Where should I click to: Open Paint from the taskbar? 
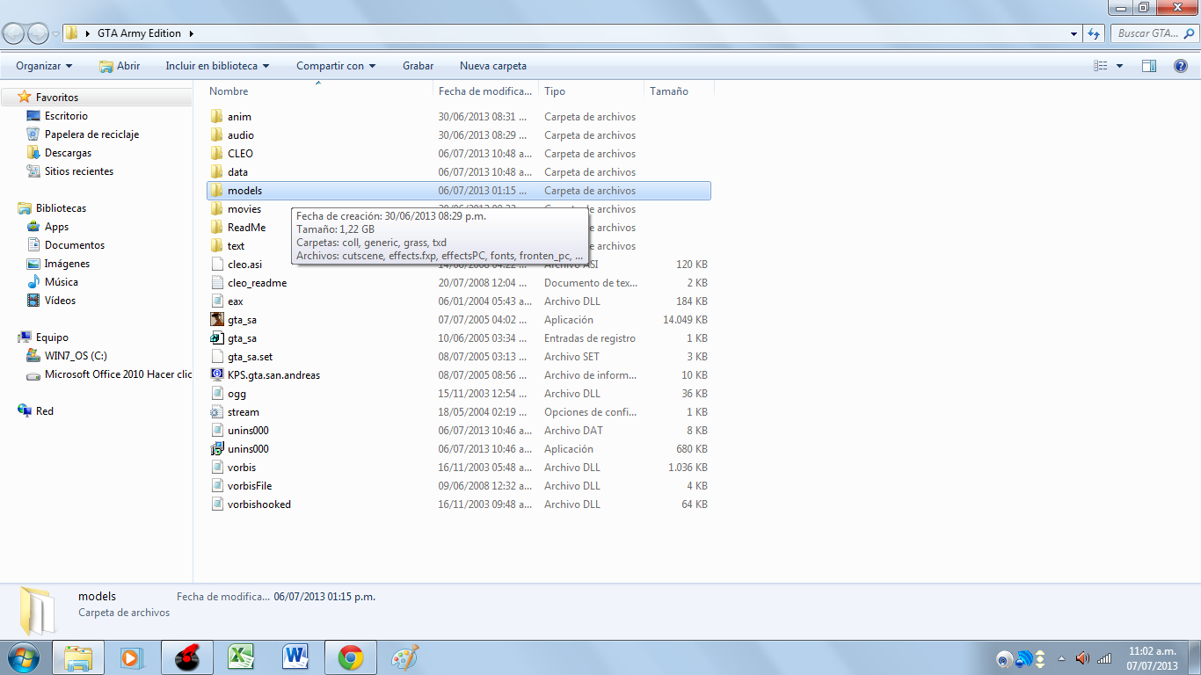[x=404, y=657]
